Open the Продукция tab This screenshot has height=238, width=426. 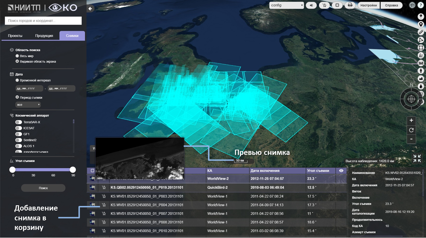[x=44, y=36]
